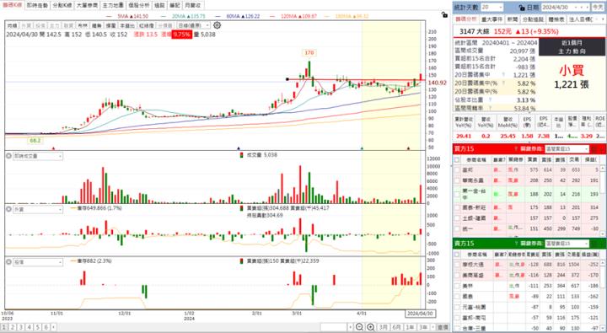
Task: Tick the select-all checkbox in 賣方15 header
Action: pos(457,255)
